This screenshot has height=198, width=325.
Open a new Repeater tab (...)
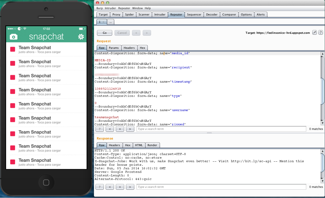tap(110, 22)
